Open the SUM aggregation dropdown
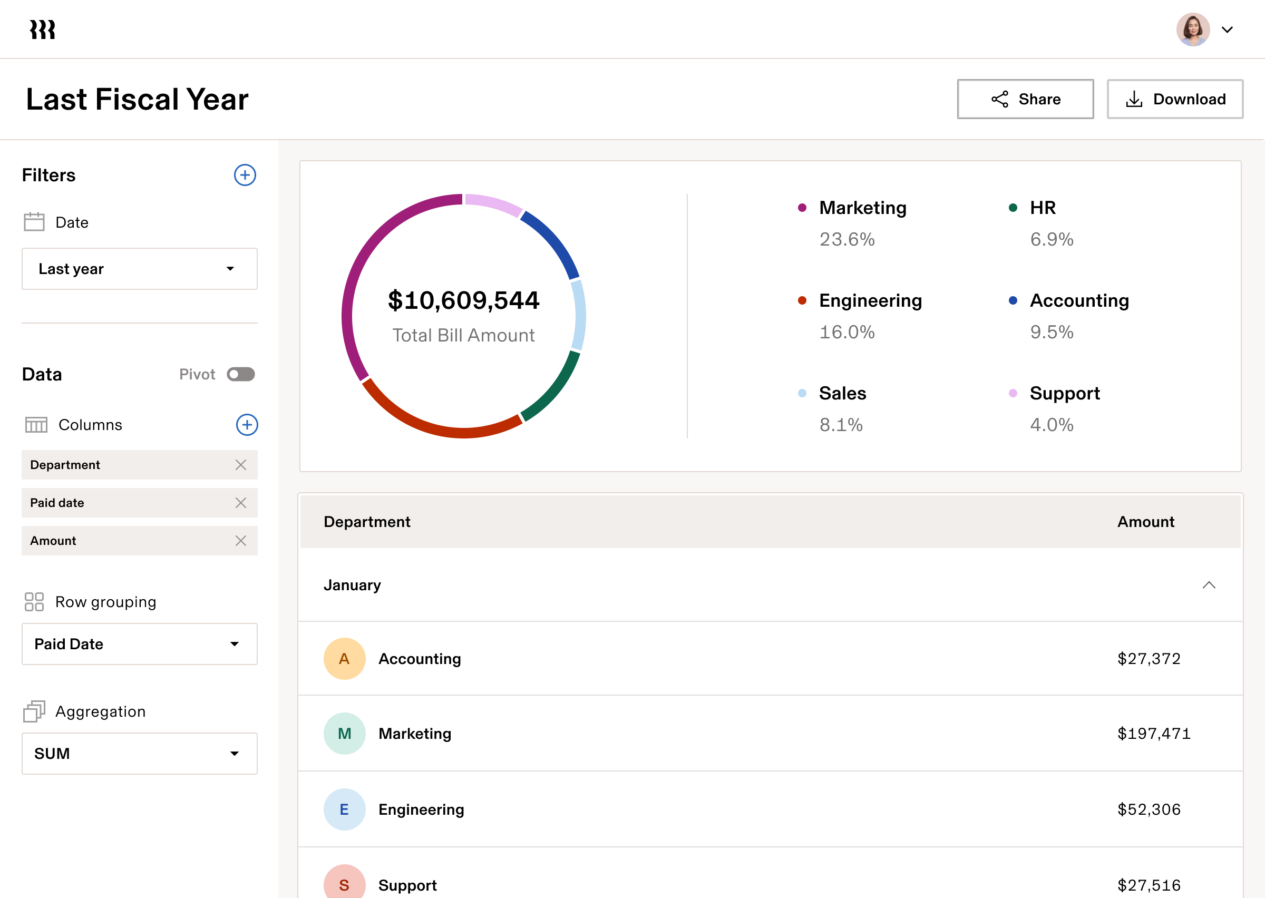The image size is (1265, 898). click(139, 753)
